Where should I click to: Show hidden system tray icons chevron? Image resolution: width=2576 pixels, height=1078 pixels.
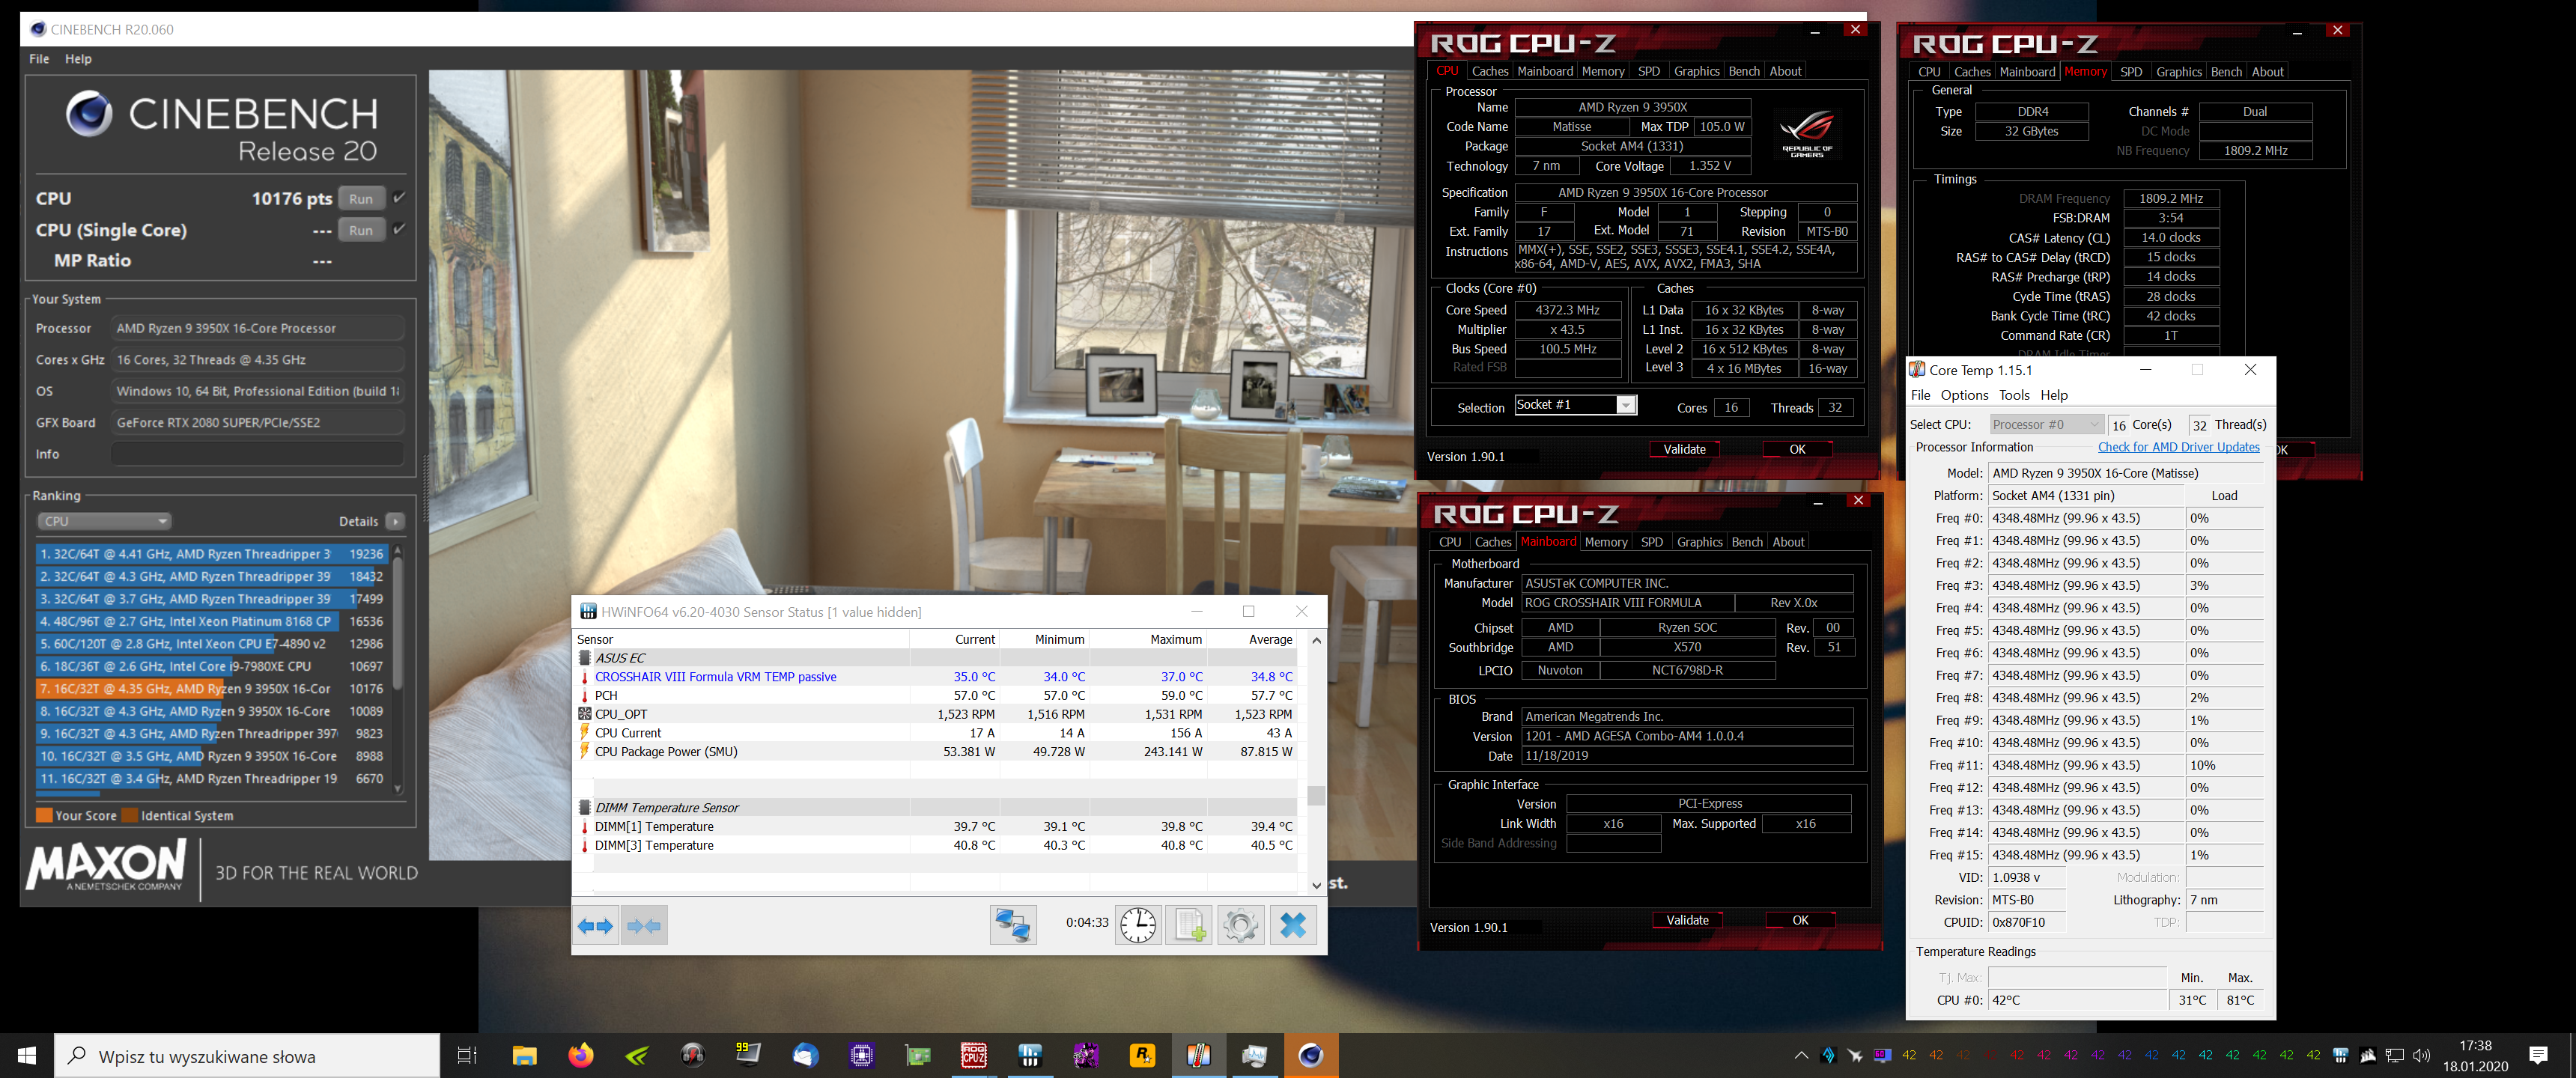[1801, 1055]
